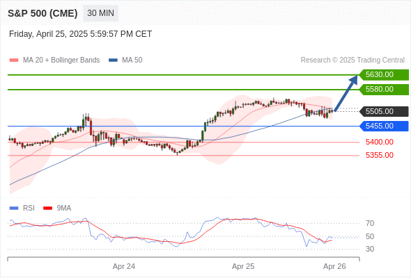411x278 pixels.
Task: Click the 5455.00 pivot price tag
Action: [384, 126]
